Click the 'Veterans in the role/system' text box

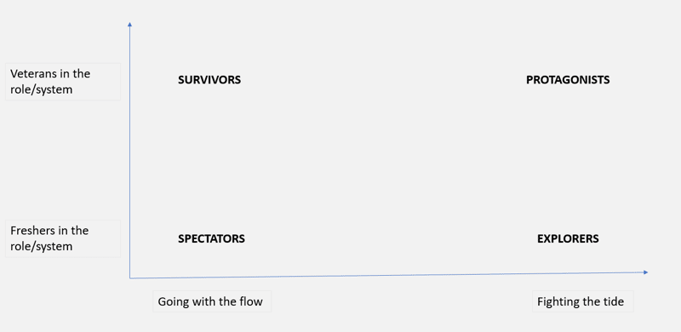(63, 82)
